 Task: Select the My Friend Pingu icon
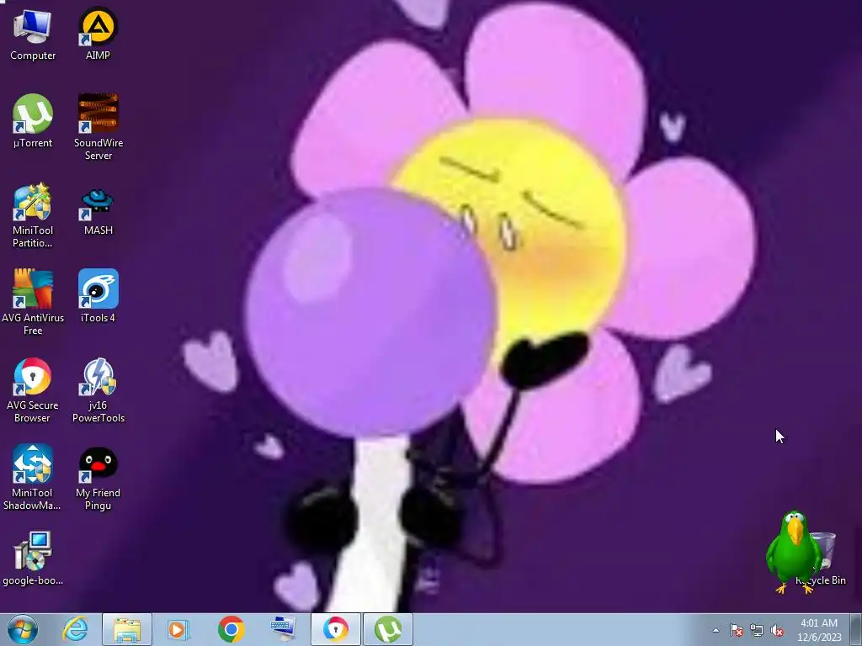98,478
